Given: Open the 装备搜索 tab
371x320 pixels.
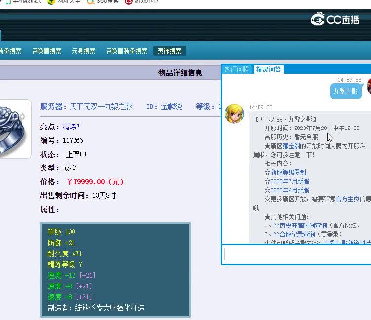Looking at the screenshot, I should (10, 51).
